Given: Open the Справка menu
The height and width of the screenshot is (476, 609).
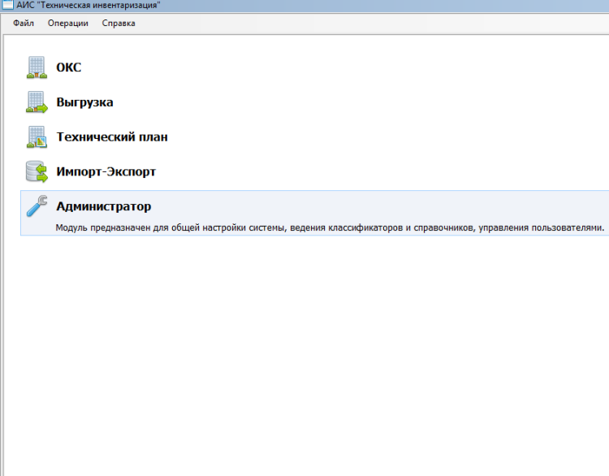Looking at the screenshot, I should (119, 23).
